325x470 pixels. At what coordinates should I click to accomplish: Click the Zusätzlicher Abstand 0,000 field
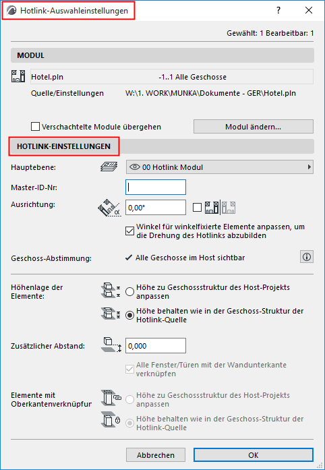[x=156, y=346]
